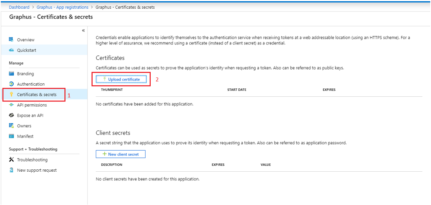
Task: Go to Graphus - App registrations breadcrumb
Action: point(63,8)
